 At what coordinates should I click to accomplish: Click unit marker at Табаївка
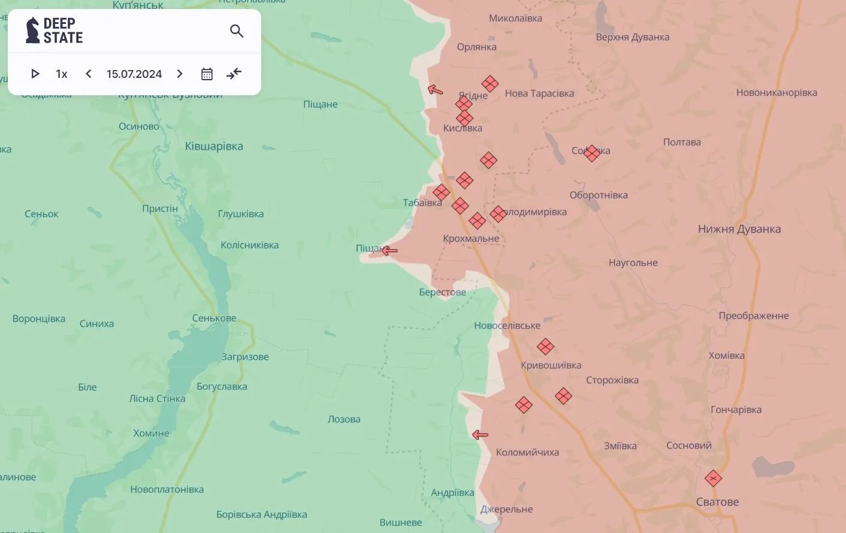click(x=442, y=192)
